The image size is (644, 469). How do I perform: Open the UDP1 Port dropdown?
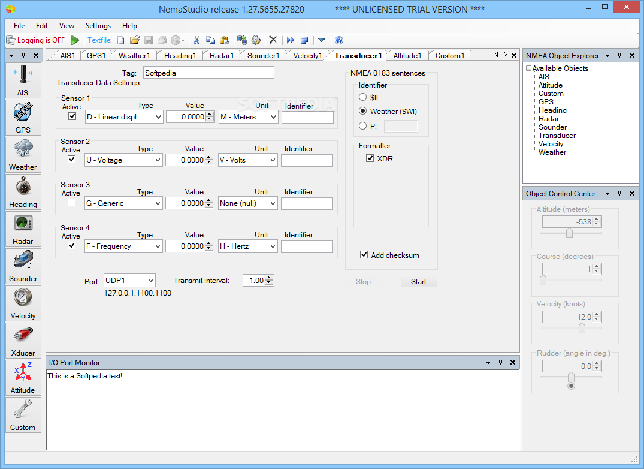coord(130,280)
